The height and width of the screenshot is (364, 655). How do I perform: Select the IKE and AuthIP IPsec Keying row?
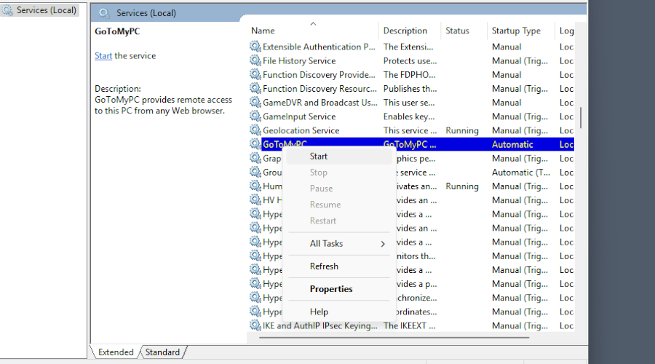(x=411, y=325)
